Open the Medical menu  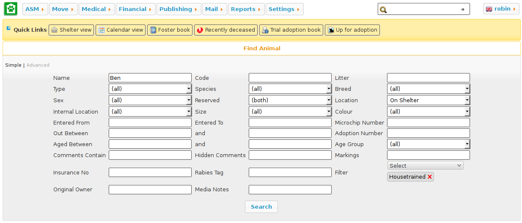[x=97, y=9]
